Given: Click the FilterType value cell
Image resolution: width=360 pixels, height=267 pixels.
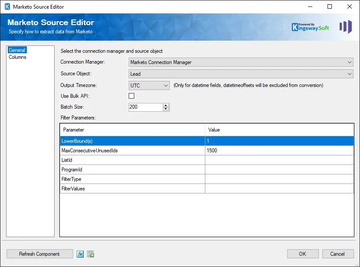Looking at the screenshot, I should [279, 179].
